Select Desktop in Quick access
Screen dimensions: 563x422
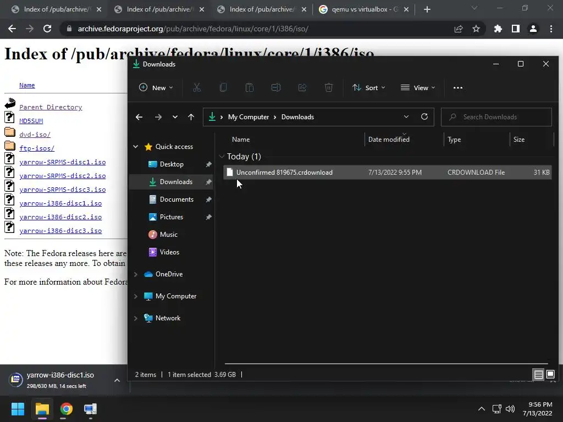click(x=172, y=164)
